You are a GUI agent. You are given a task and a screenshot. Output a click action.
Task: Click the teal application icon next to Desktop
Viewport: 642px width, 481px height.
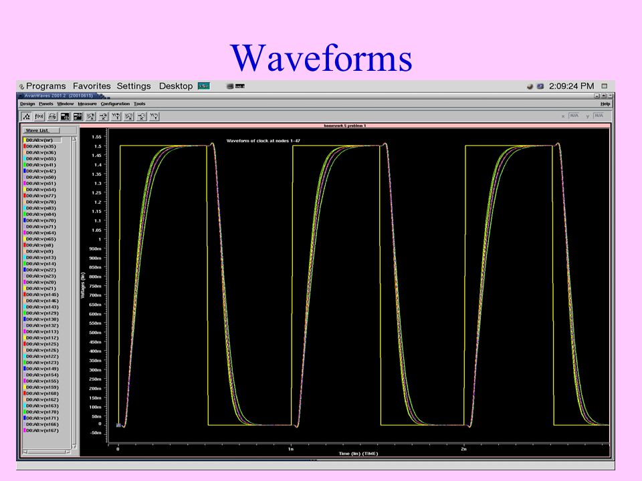click(x=203, y=86)
